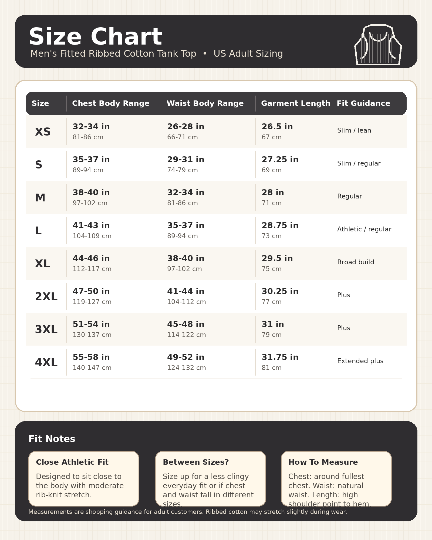The height and width of the screenshot is (540, 432).
Task: Open the Between Sizes? note card
Action: (211, 478)
